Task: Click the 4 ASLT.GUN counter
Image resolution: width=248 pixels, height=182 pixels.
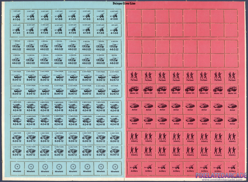Action: pos(59,138)
